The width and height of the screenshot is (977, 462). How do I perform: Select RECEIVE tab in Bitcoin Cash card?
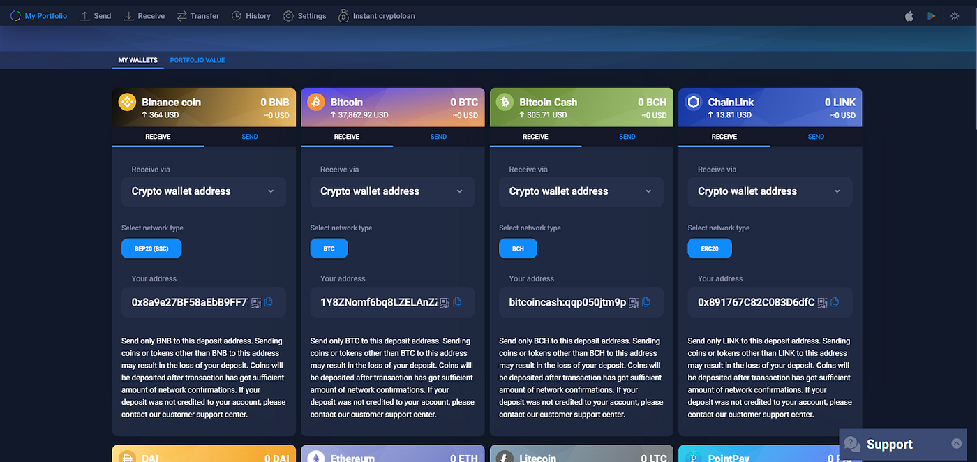click(535, 137)
